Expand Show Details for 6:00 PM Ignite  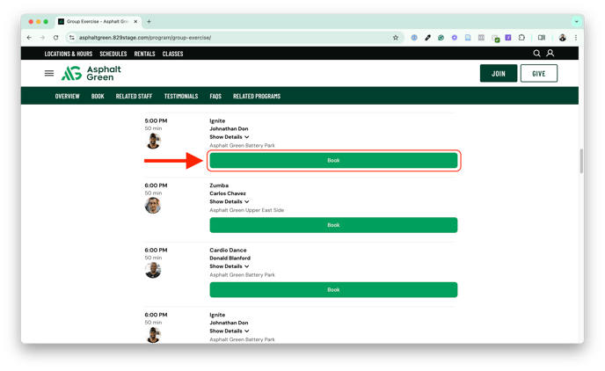click(230, 331)
